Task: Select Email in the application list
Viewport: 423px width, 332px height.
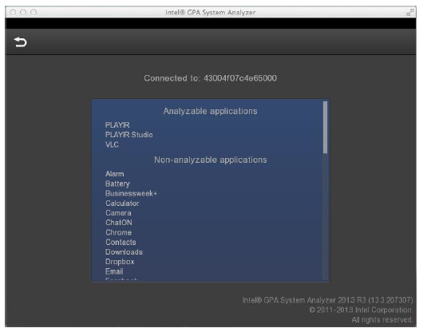Action: 114,271
